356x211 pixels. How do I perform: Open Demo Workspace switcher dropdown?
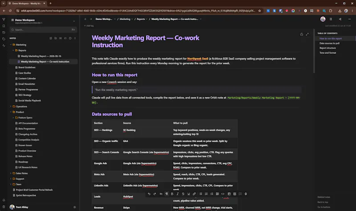74,21
